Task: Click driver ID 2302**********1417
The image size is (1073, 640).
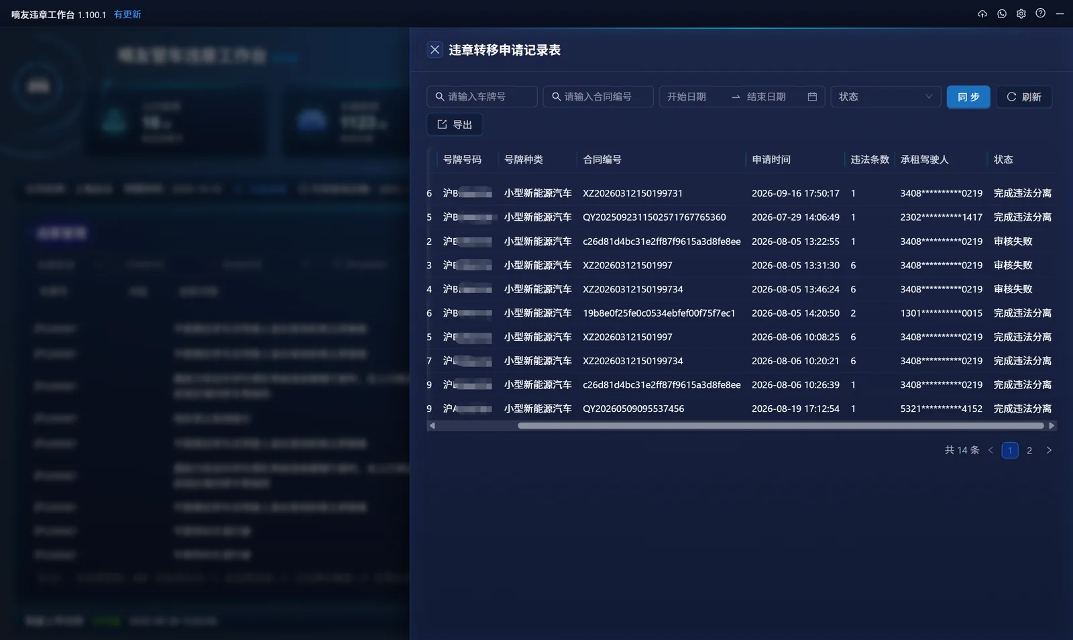Action: coord(941,217)
